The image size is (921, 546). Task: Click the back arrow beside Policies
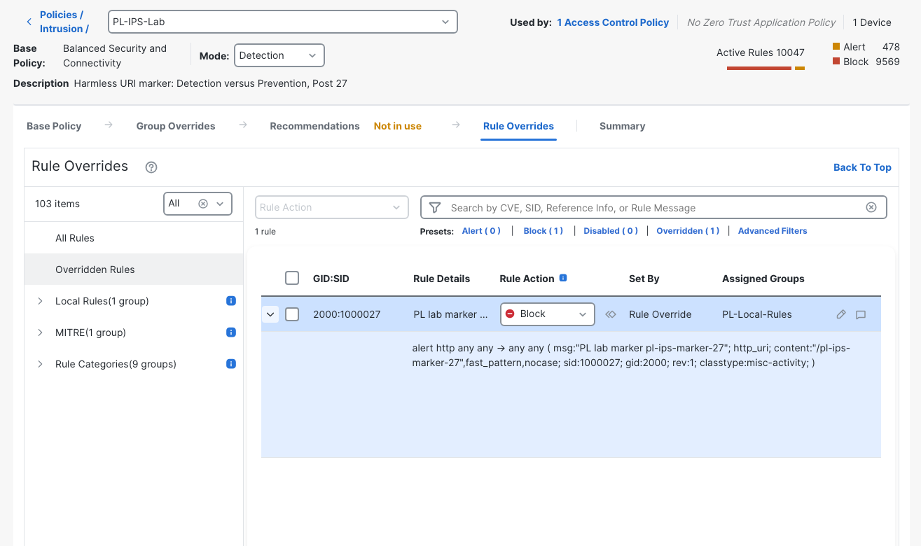click(x=29, y=22)
